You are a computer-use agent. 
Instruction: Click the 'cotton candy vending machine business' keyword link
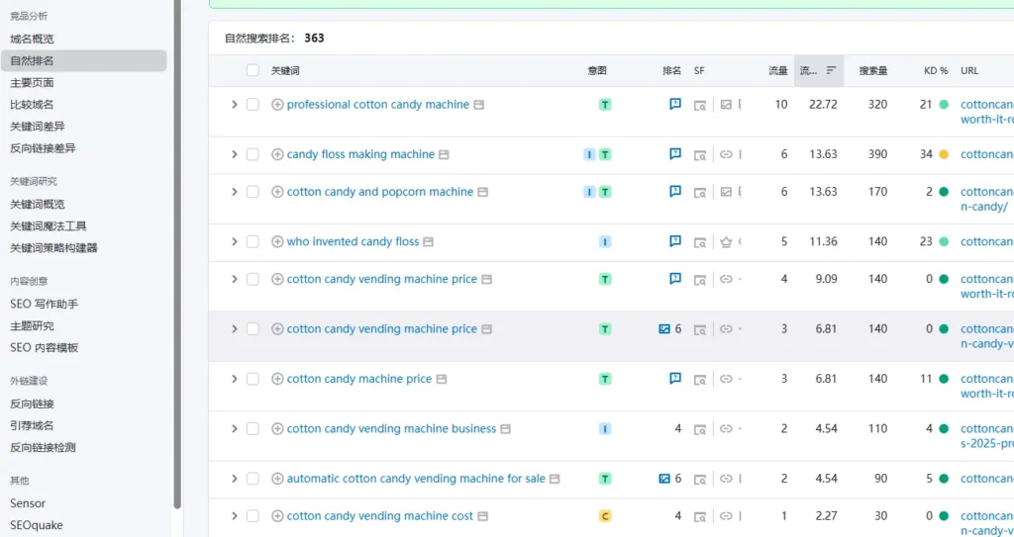click(x=391, y=429)
